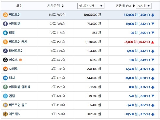
Task: Click the Monero orange M icon
Action: (5, 69)
